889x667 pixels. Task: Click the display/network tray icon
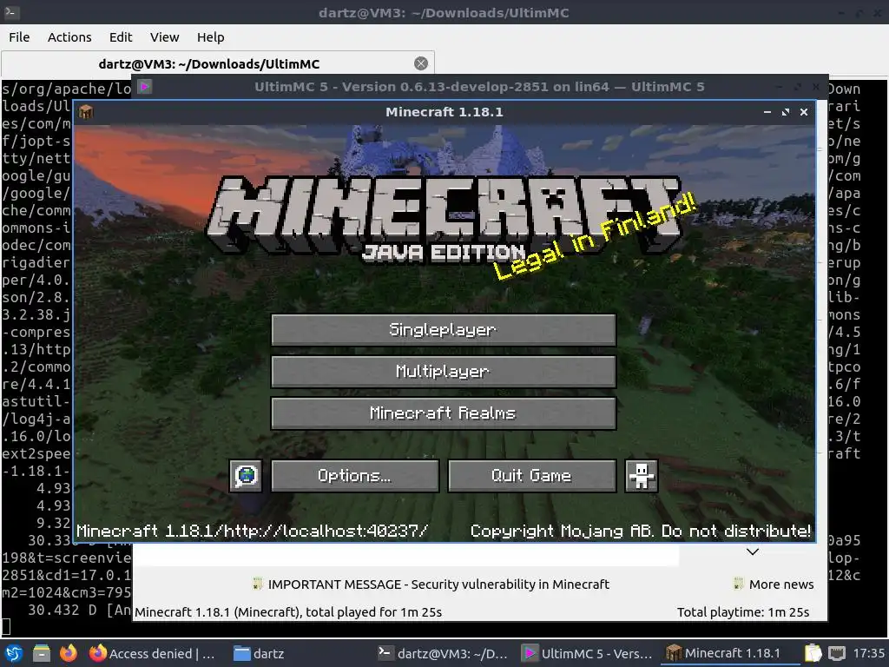click(x=837, y=653)
